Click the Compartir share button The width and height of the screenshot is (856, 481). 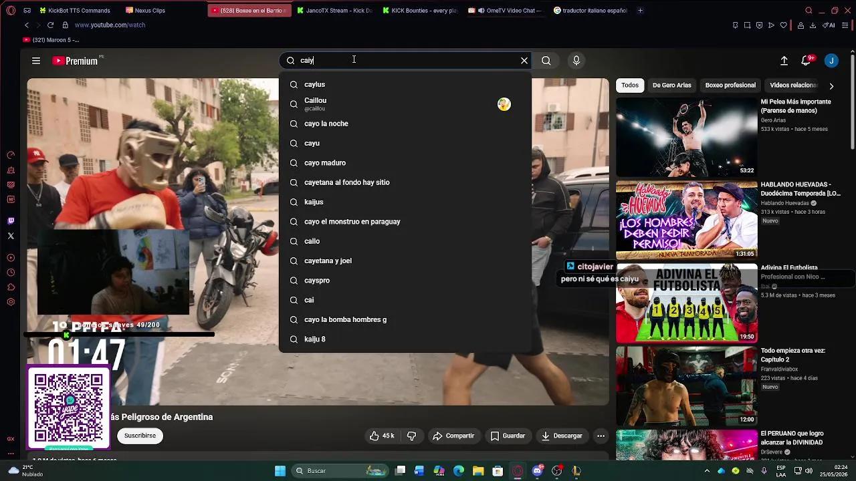point(453,436)
